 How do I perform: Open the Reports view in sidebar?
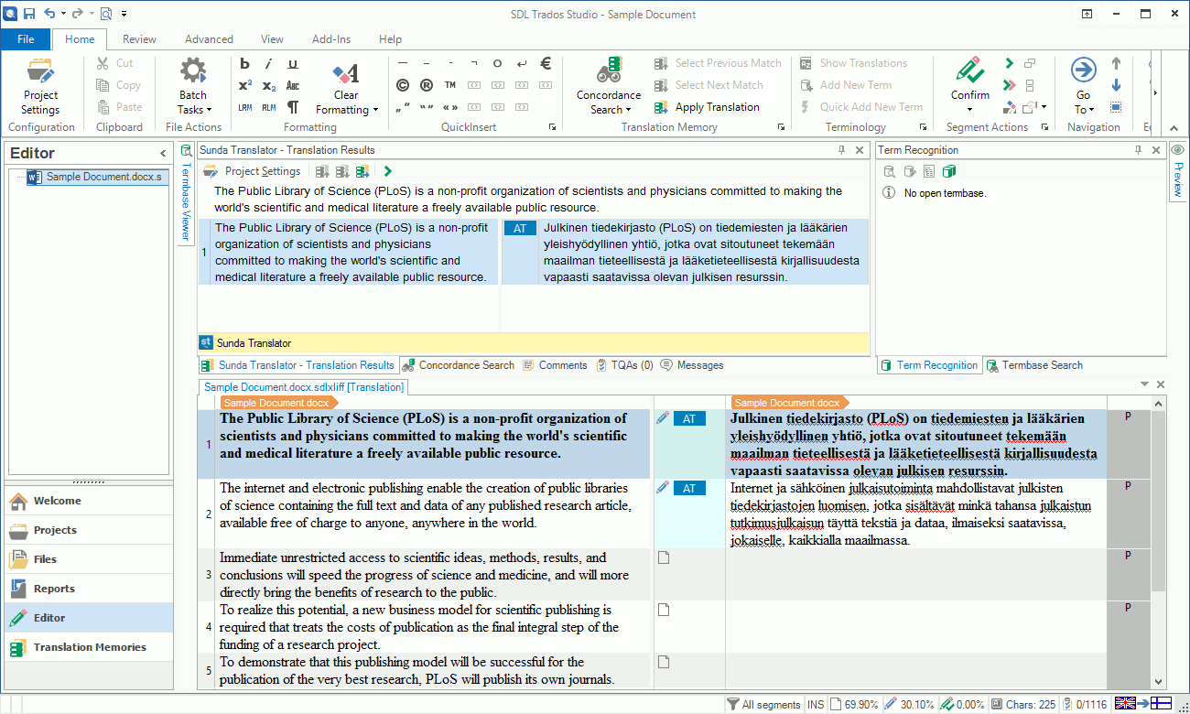click(x=89, y=589)
